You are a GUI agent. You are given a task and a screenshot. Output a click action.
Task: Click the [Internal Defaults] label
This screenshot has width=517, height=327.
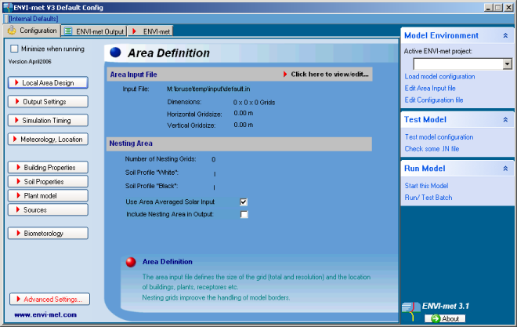[x=34, y=19]
